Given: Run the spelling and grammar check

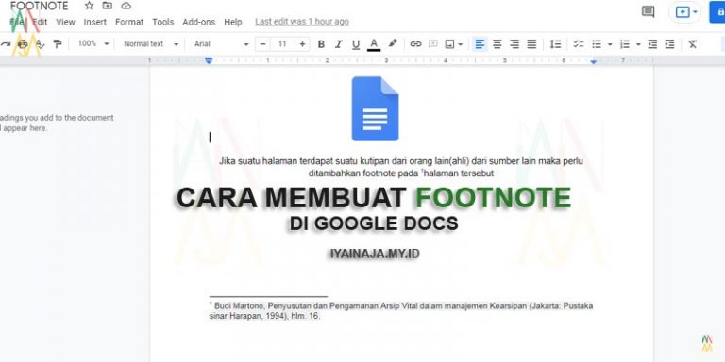Looking at the screenshot, I should [x=41, y=44].
